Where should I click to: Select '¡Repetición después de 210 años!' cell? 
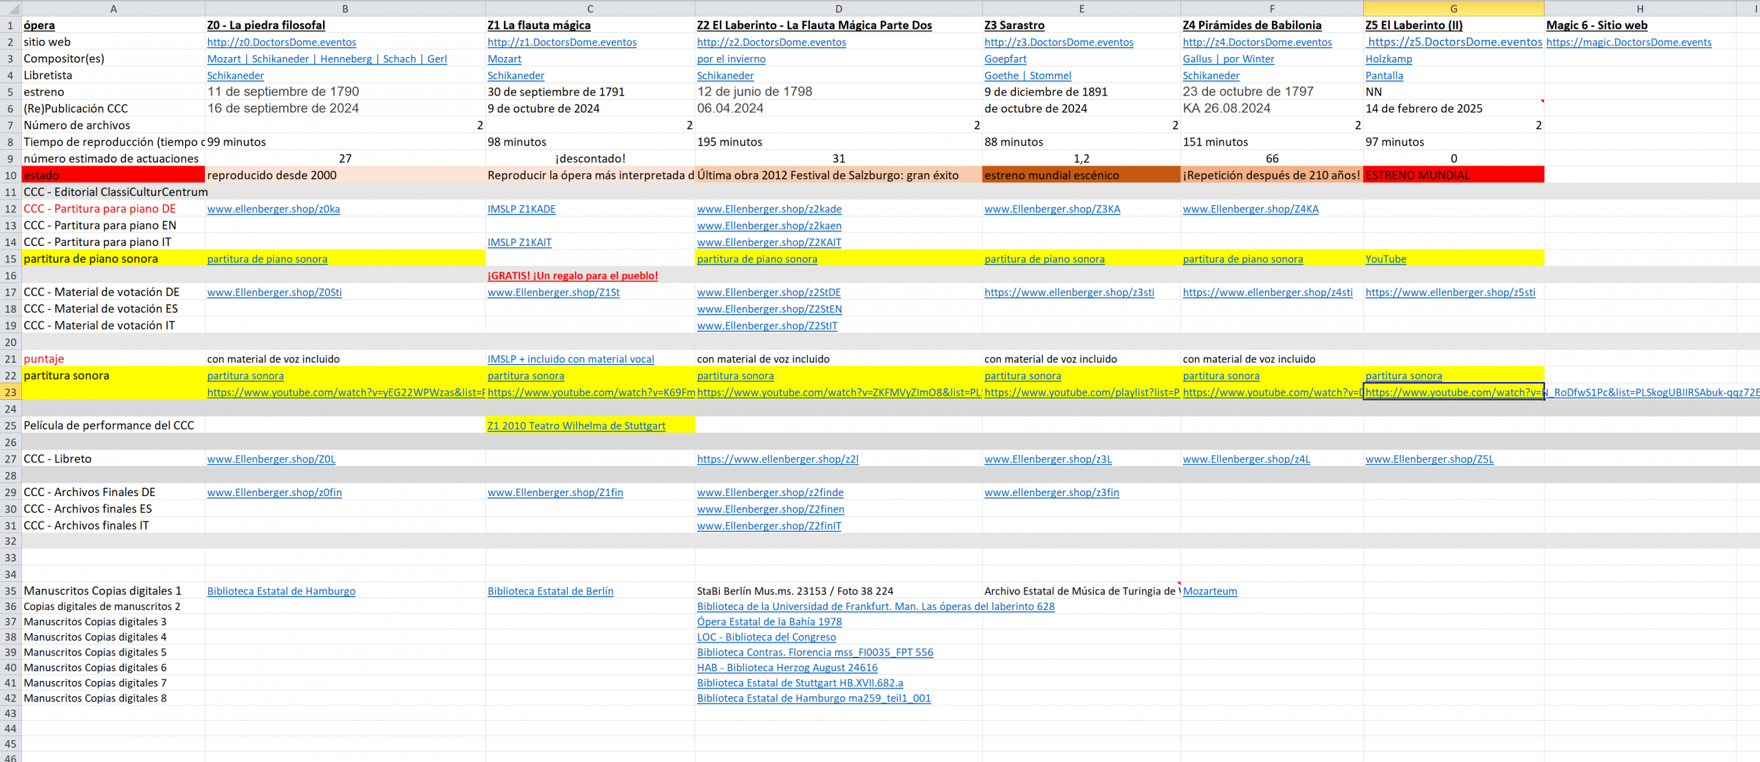pyautogui.click(x=1272, y=176)
